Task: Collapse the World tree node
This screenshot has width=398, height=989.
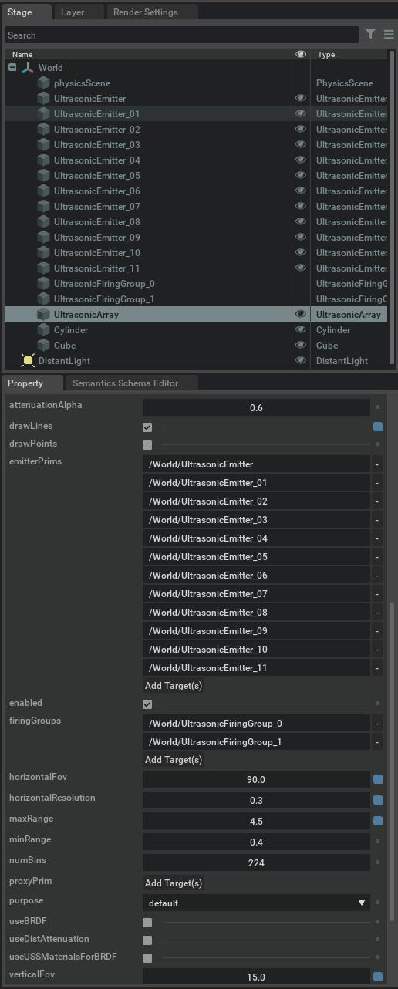Action: coord(12,68)
